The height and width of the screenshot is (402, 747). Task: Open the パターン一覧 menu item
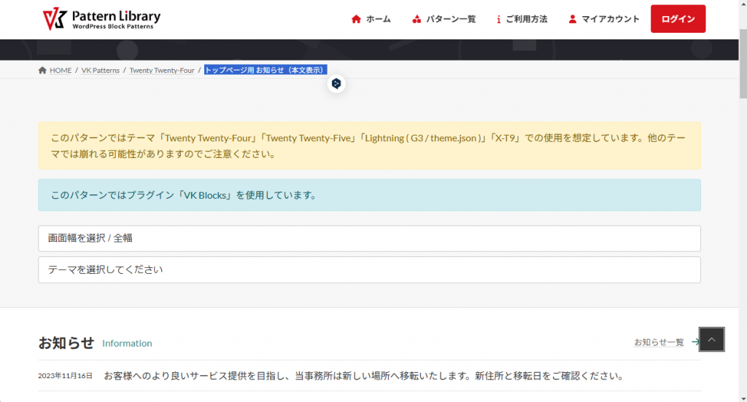(x=451, y=19)
